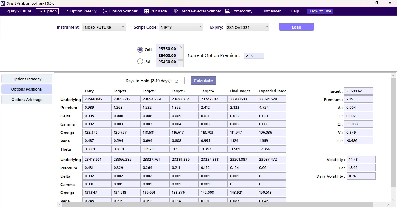Expand the Script Code dropdown for NIFTY
Viewport: 397px width, 208px height.
point(180,27)
